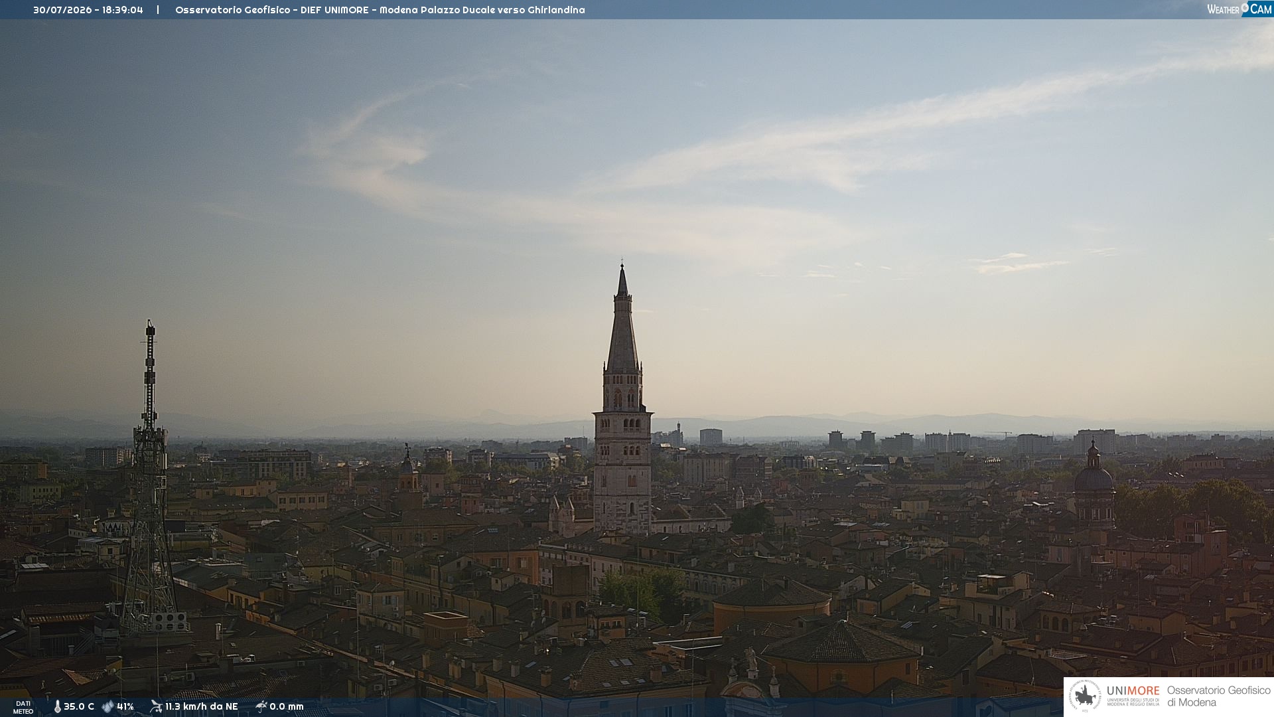Click the 41% humidity value
Image resolution: width=1274 pixels, height=717 pixels.
(125, 706)
